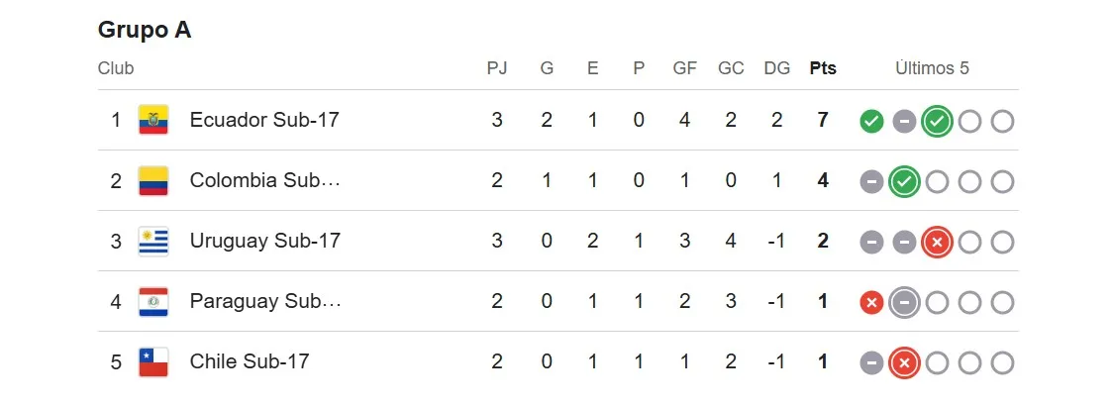This screenshot has height=406, width=1113.
Task: Click the Pts column header
Action: 823,68
